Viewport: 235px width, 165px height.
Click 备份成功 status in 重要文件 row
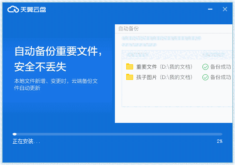click(221, 67)
